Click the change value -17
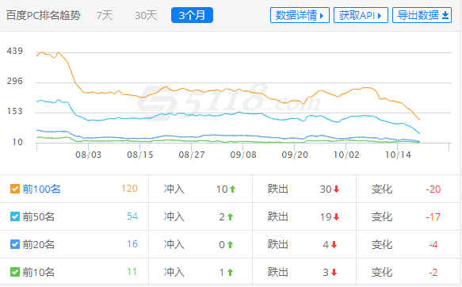 tap(433, 217)
